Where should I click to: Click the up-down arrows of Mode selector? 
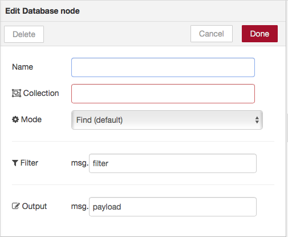(257, 120)
